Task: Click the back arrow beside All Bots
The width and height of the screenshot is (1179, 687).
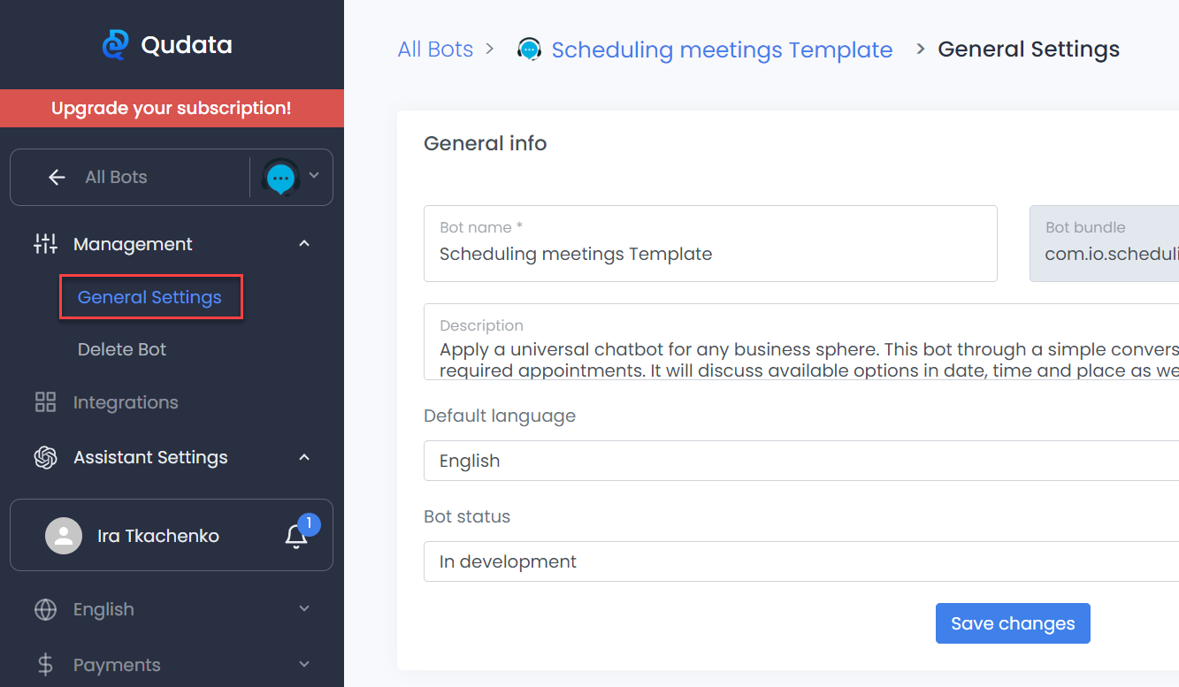Action: pyautogui.click(x=57, y=178)
